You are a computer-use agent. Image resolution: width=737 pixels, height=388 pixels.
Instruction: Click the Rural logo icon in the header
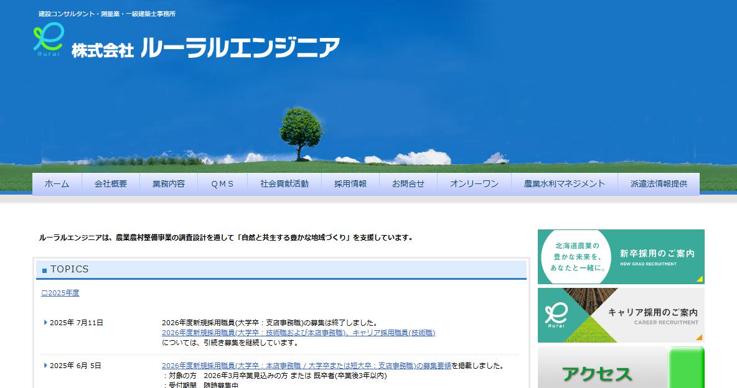coord(48,39)
